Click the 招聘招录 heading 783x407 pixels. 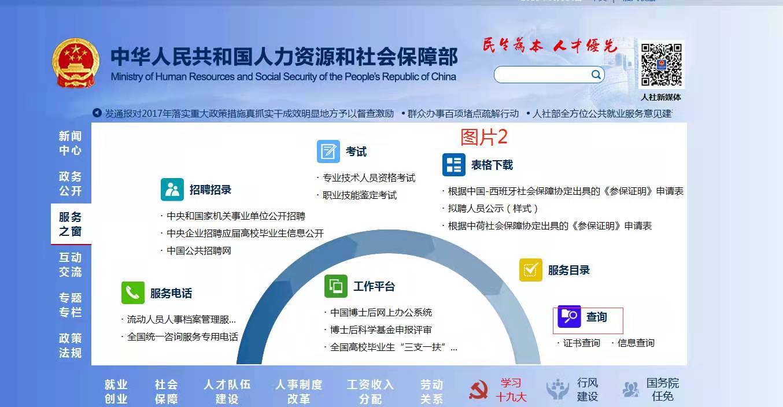pos(210,190)
